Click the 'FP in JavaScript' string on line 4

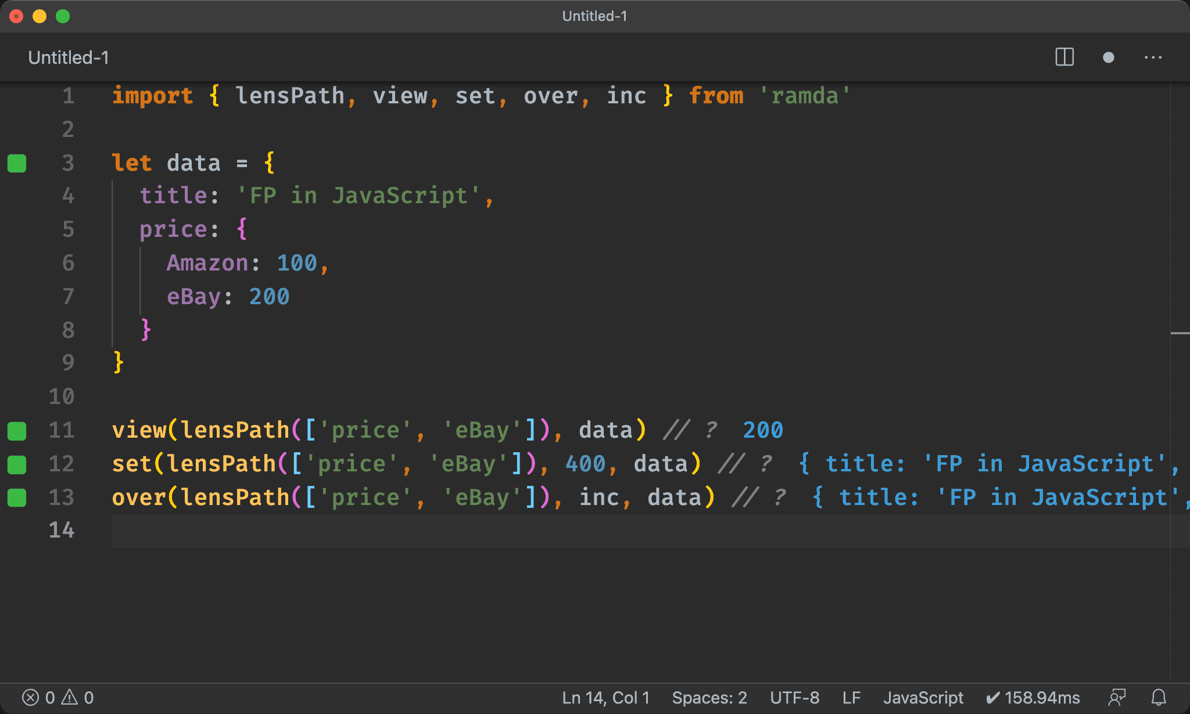tap(359, 196)
